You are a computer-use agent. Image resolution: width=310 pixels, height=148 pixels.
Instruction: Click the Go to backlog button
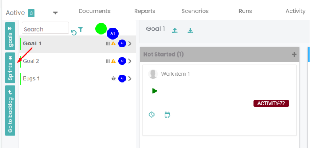pyautogui.click(x=10, y=110)
